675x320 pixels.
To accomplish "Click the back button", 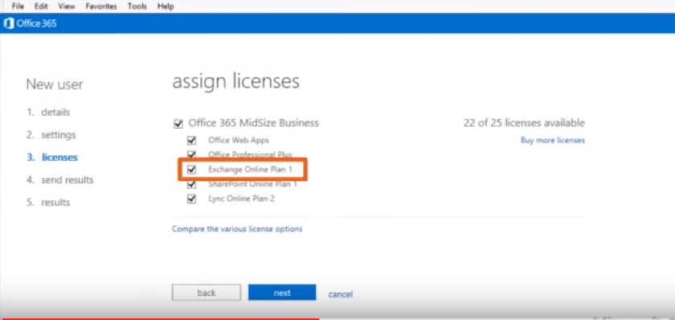I will click(x=207, y=293).
